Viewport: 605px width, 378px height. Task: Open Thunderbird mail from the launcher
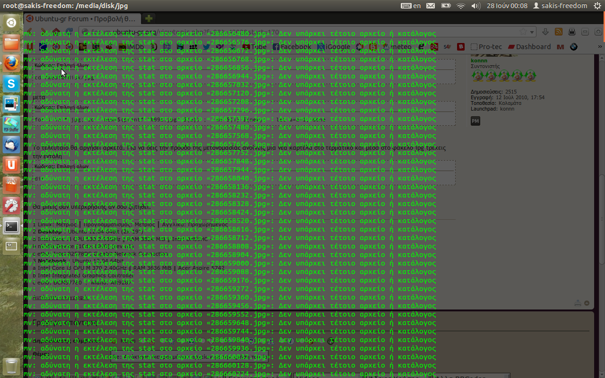pyautogui.click(x=11, y=145)
